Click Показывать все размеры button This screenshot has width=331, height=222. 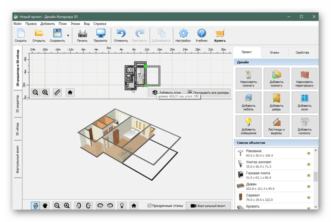pos(208,93)
